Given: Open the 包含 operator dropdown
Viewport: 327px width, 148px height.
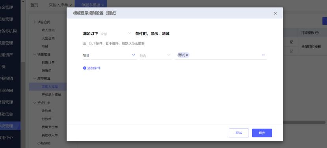Looking at the screenshot, I should 155,55.
